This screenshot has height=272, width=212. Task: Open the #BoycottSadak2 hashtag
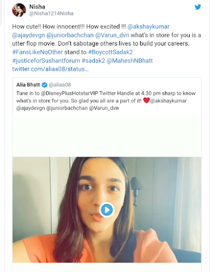click(111, 52)
